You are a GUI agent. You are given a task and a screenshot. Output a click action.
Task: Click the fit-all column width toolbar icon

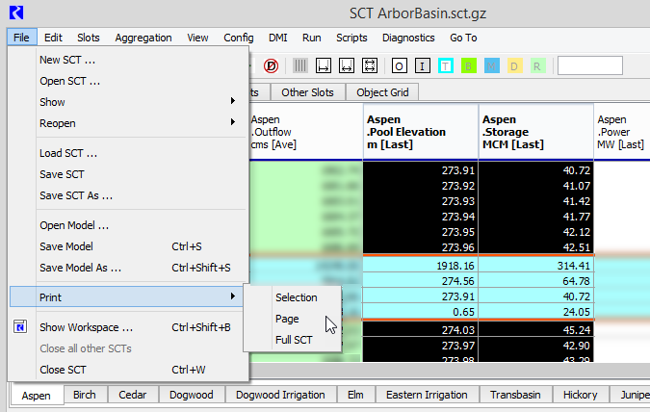(370, 65)
